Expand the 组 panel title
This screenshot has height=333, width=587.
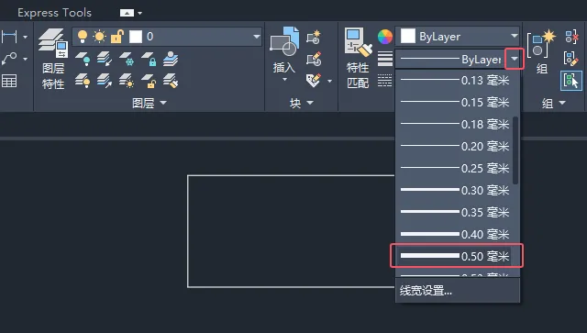pos(554,103)
